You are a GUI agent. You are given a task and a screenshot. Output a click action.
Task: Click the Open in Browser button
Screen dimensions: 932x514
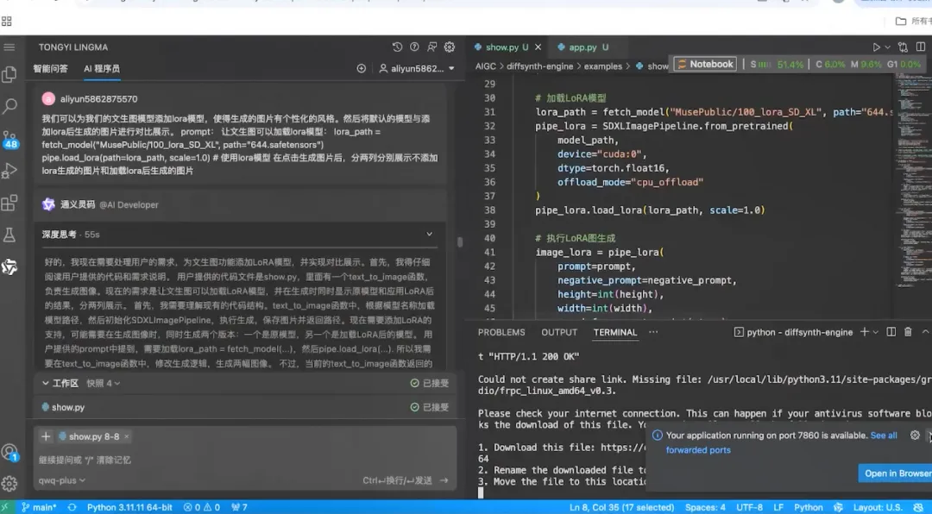[895, 473]
